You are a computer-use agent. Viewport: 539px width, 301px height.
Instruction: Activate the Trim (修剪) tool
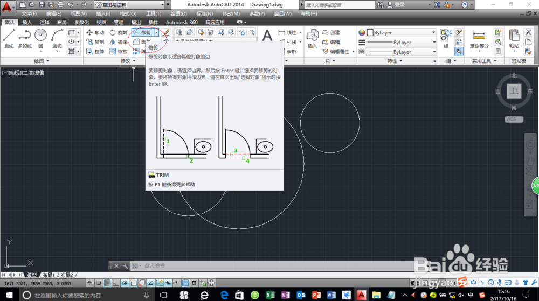[143, 33]
